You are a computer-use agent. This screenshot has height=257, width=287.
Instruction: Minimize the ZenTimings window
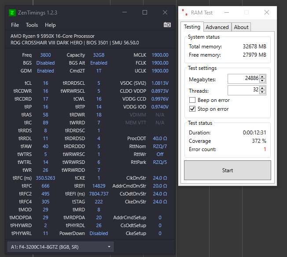coord(125,12)
